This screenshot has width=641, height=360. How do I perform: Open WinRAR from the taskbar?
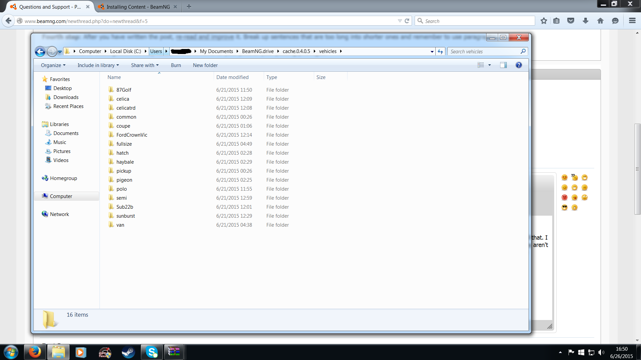pos(174,352)
